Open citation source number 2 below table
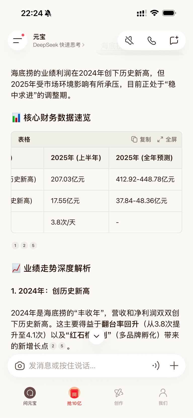 coord(24,245)
